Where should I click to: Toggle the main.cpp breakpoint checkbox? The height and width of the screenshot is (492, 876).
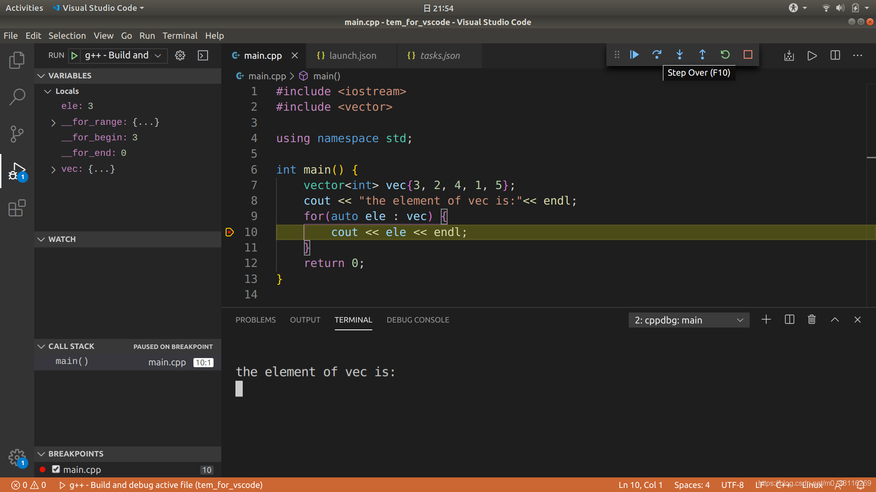coord(56,469)
